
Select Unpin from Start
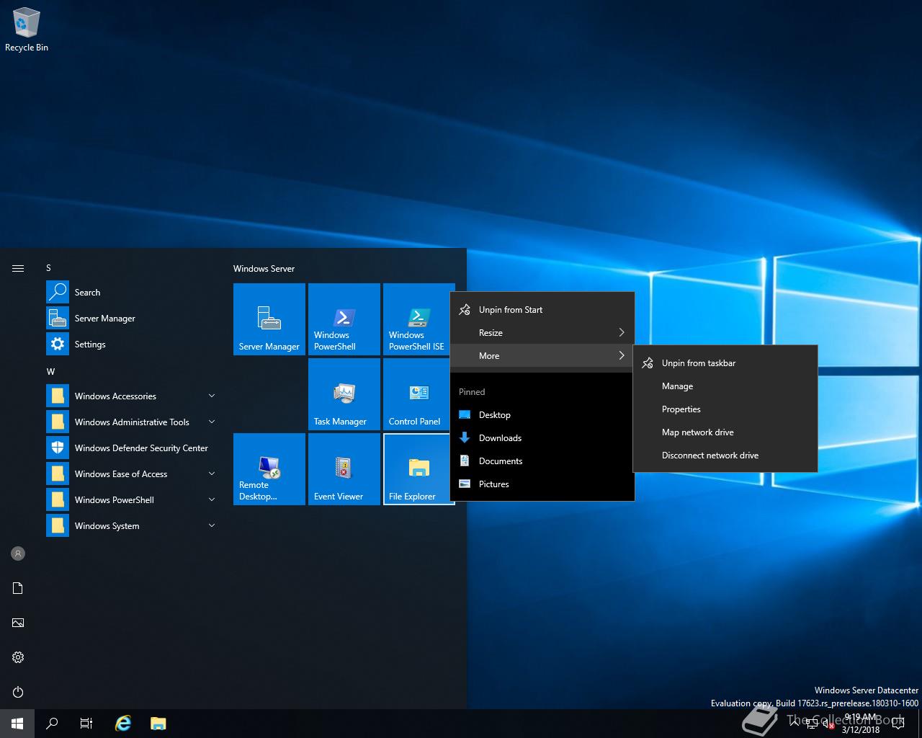(542, 310)
